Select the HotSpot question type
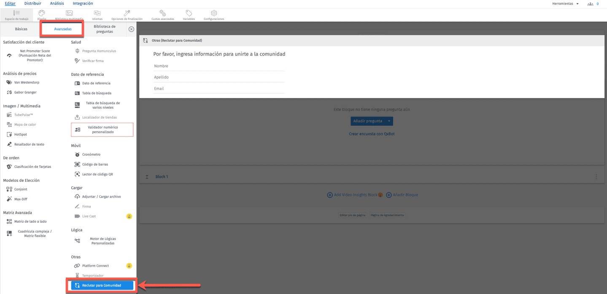 [21, 134]
